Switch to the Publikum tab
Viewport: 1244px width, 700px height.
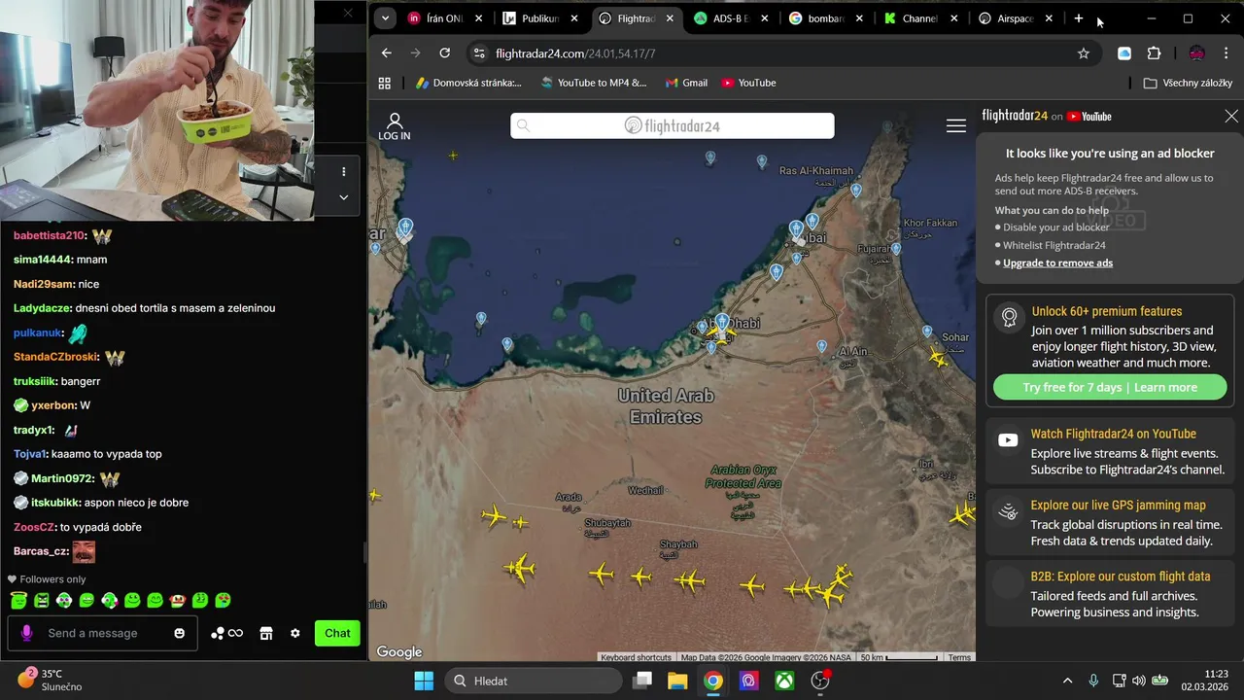point(539,18)
